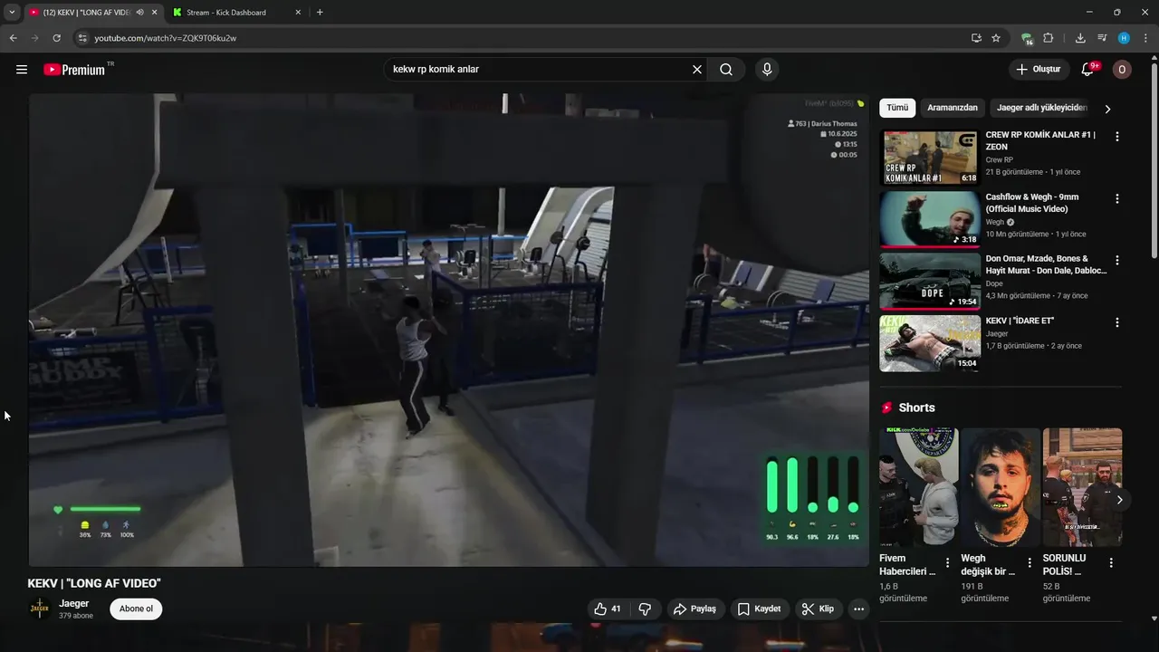Open notifications bell
This screenshot has height=652, width=1159.
[1088, 70]
